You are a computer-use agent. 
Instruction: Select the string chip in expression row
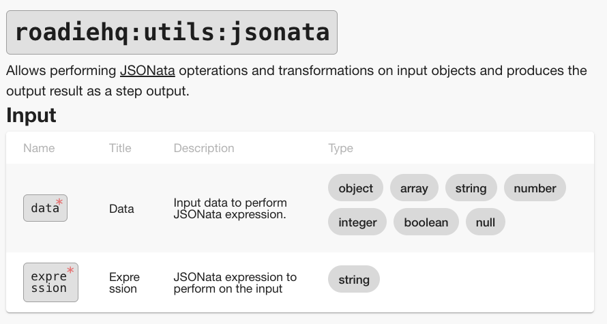[x=353, y=280]
